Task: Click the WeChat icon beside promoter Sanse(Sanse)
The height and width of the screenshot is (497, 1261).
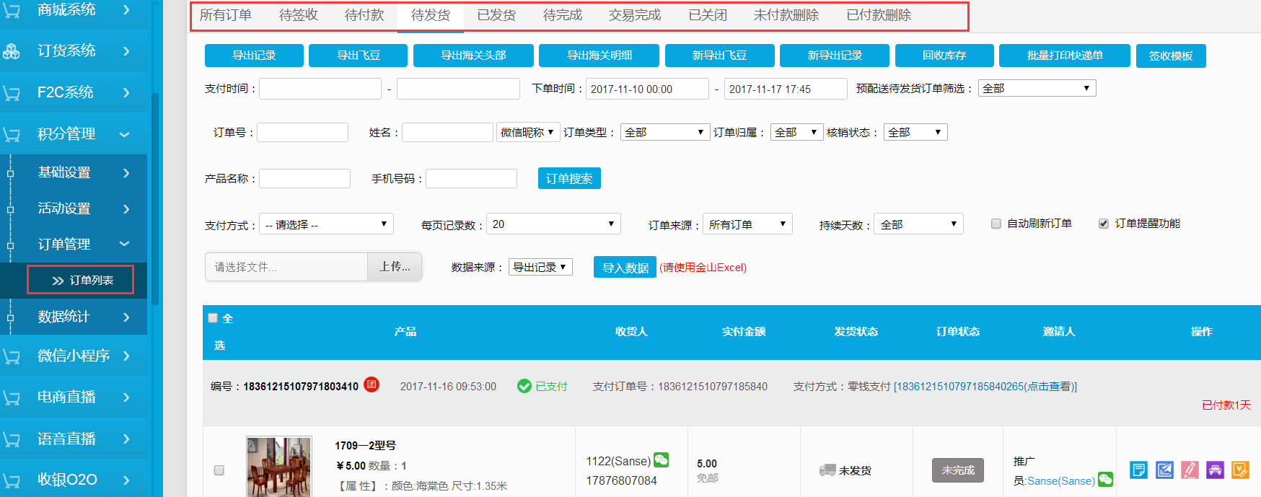Action: (1105, 479)
